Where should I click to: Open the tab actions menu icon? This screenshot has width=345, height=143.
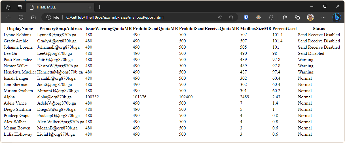click(20, 7)
